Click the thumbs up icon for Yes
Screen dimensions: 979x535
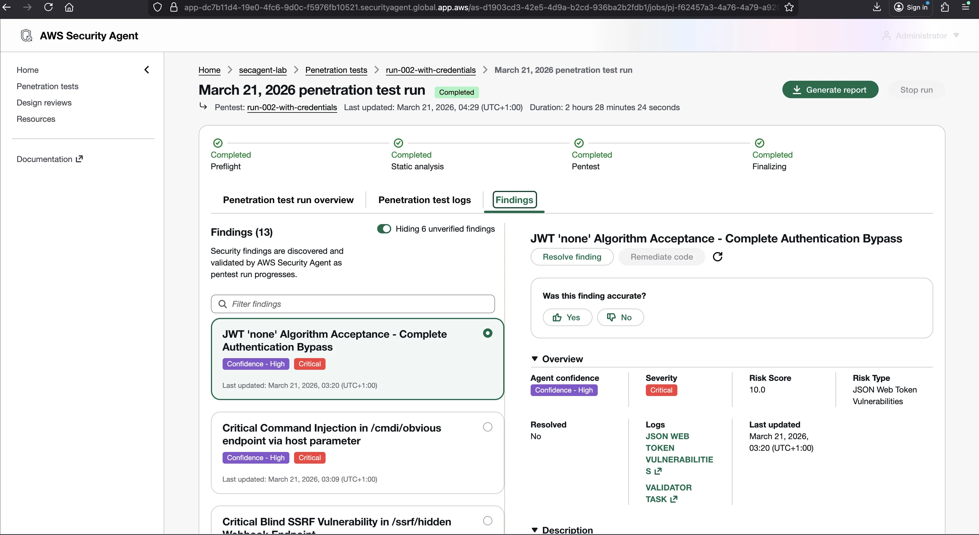pos(557,317)
